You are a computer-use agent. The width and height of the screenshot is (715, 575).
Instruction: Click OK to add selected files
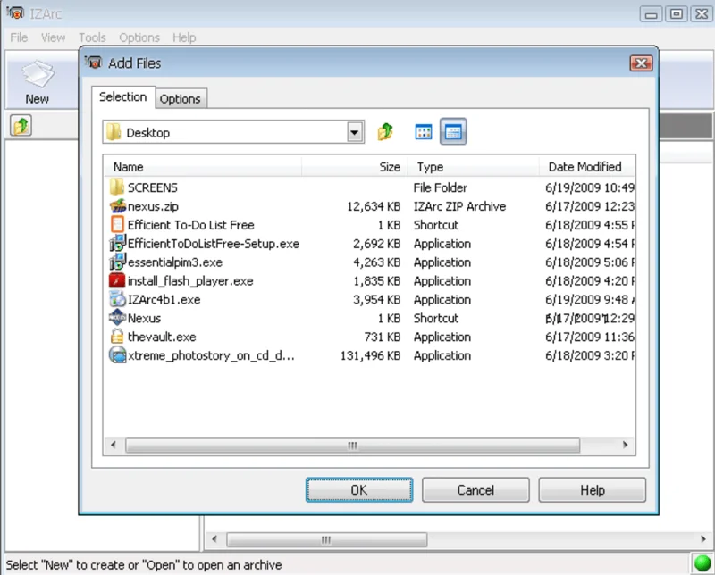358,489
